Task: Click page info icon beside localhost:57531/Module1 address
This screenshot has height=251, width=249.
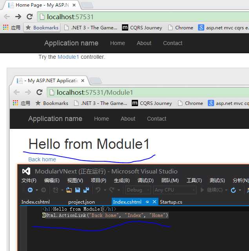Action: 52,92
